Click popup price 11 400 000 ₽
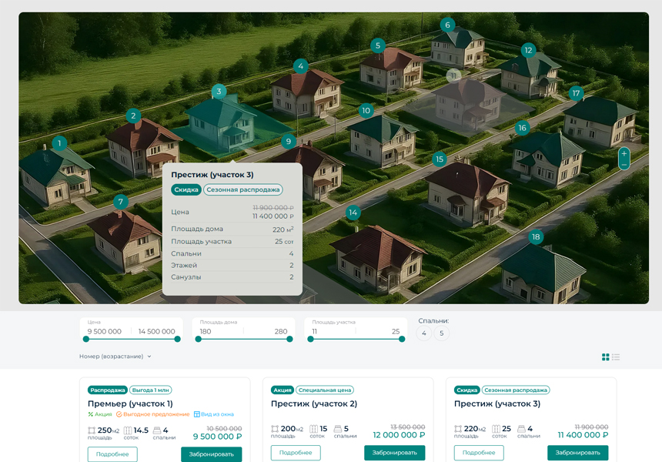This screenshot has width=662, height=462. click(x=273, y=216)
